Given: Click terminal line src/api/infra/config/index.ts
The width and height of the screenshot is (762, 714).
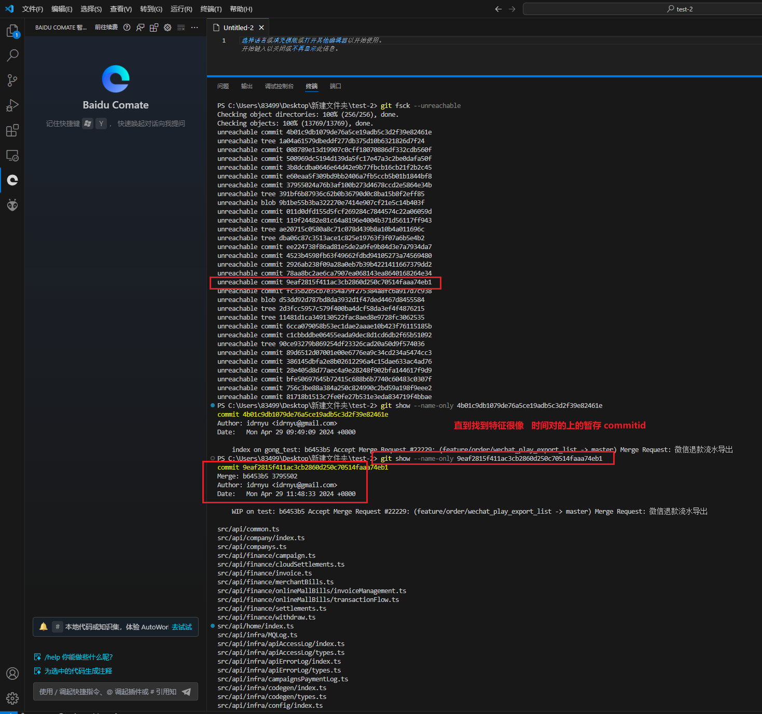Looking at the screenshot, I should 270,706.
